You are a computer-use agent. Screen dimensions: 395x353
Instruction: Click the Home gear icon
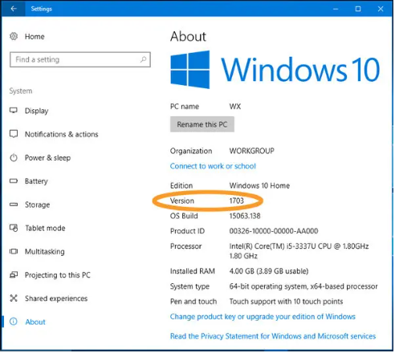point(14,36)
